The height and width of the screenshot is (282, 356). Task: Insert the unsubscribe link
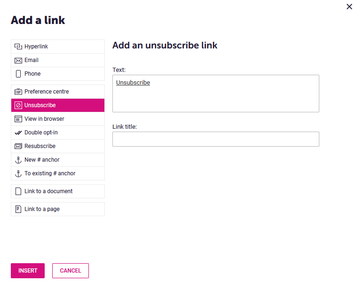click(x=28, y=271)
